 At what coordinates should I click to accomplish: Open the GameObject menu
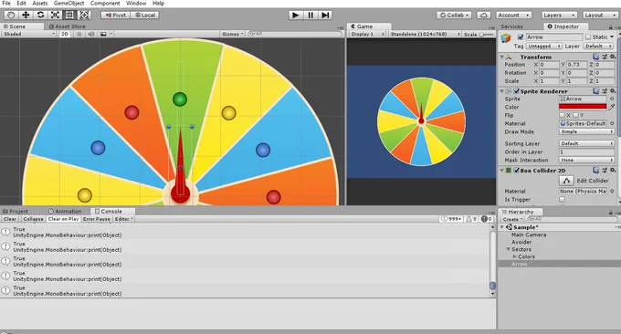(x=68, y=3)
